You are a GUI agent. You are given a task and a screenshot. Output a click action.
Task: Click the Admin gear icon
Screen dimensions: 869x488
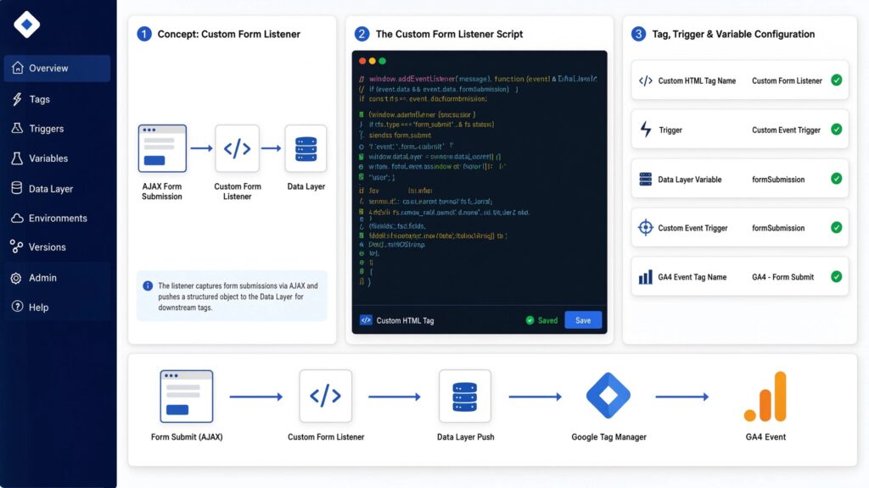17,278
